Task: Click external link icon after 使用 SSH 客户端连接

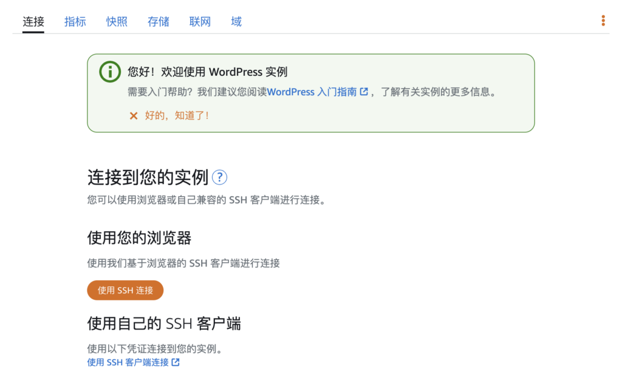Action: pos(176,362)
